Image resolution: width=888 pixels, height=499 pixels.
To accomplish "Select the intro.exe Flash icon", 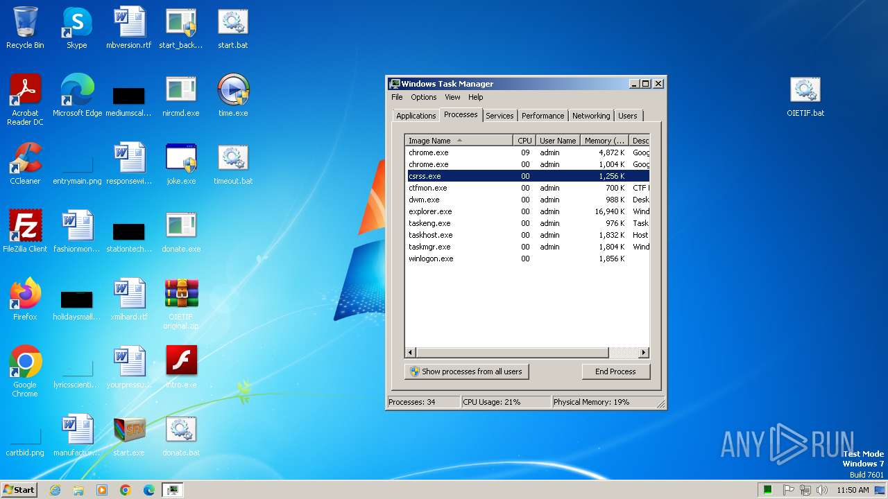I will 181,367.
